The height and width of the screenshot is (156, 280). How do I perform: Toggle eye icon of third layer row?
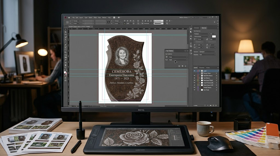(x=194, y=76)
